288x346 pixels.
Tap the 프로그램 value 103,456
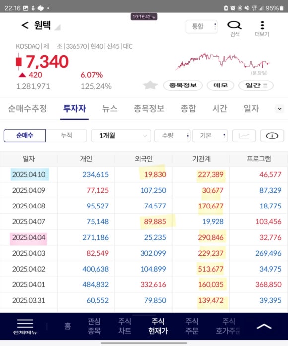coord(268,222)
